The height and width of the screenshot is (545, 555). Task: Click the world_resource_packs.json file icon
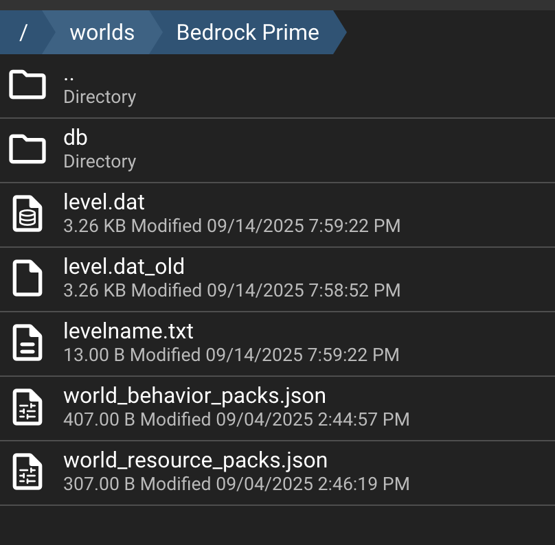pyautogui.click(x=27, y=472)
